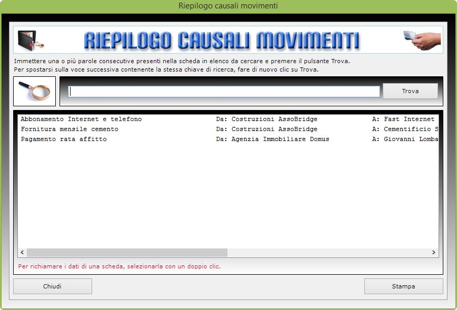This screenshot has height=310, width=457.
Task: Click the horizontal scrollbar left arrow
Action: pos(23,252)
